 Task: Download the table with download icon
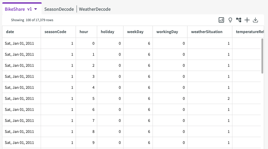click(x=255, y=20)
